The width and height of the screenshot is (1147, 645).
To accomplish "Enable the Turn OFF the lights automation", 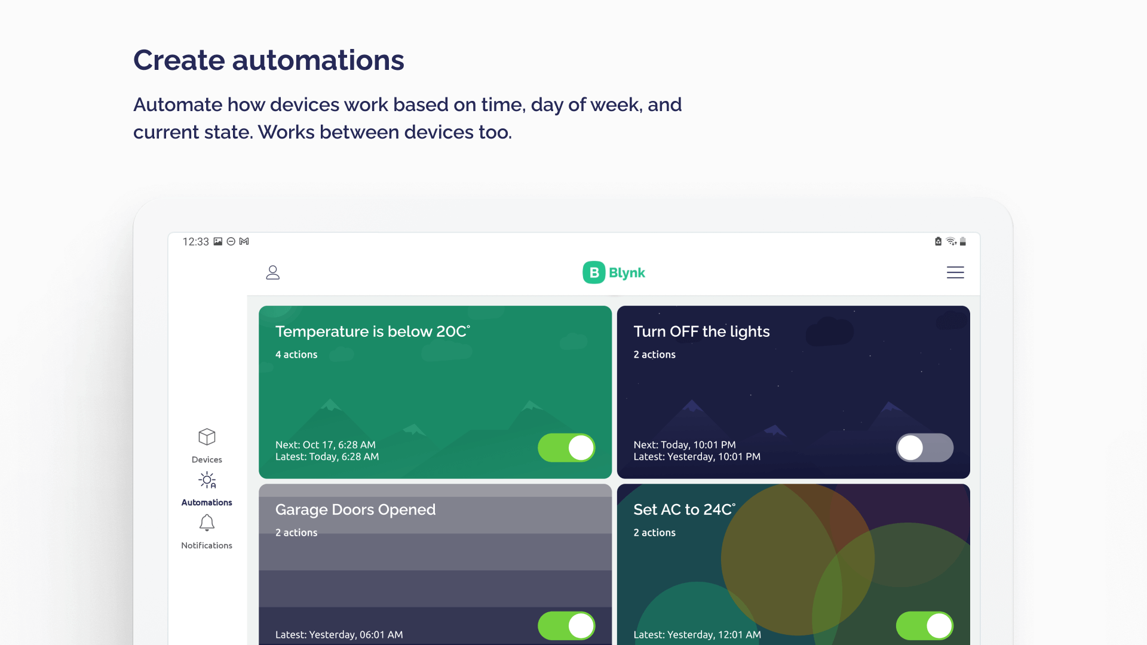I will (924, 447).
